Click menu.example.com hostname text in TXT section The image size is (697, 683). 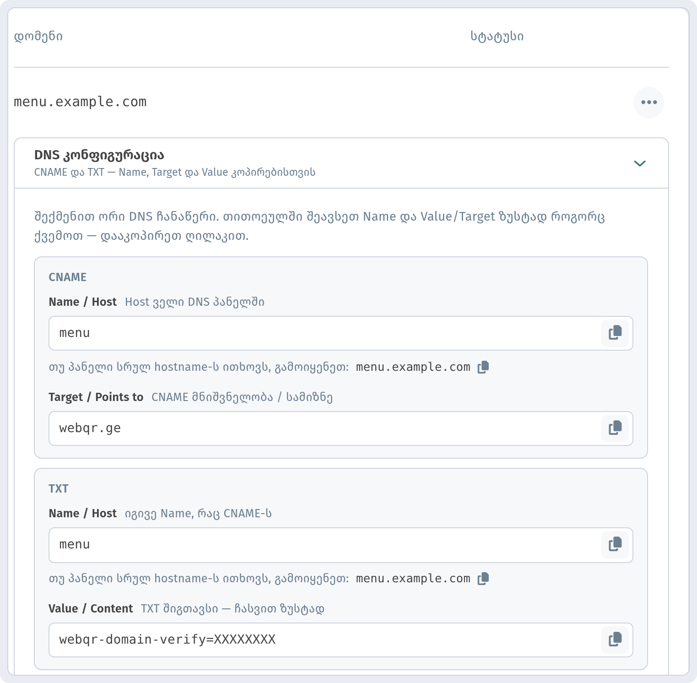[413, 579]
